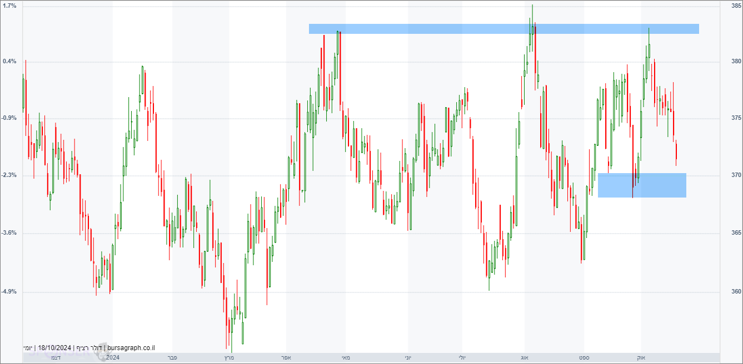The height and width of the screenshot is (364, 743).
Task: Select the מאי month label
Action: [x=346, y=358]
